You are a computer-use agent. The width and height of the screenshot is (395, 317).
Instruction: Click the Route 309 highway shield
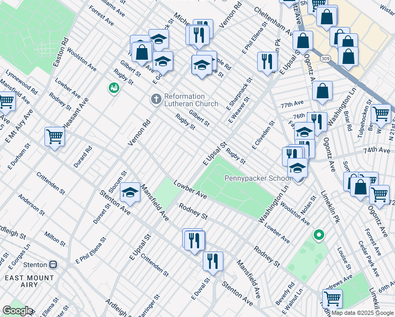325,59
